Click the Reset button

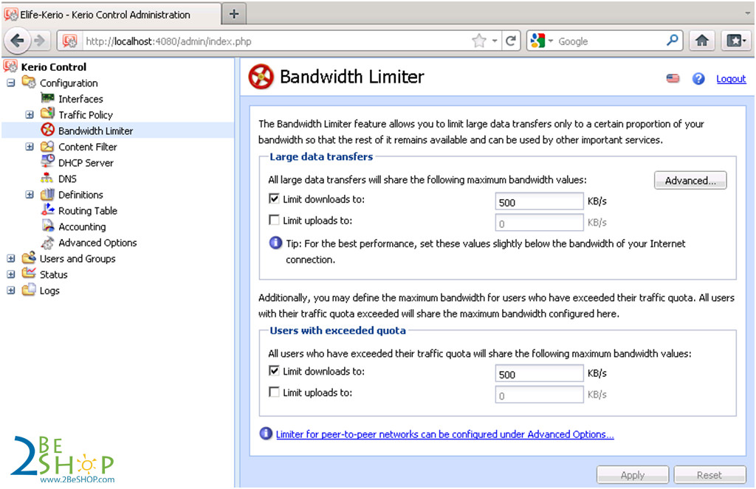coord(709,475)
